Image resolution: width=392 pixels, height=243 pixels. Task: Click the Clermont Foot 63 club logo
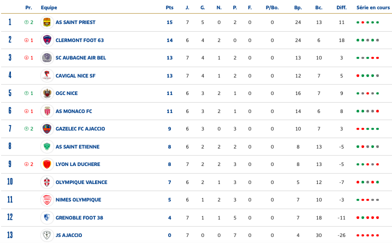tap(46, 40)
